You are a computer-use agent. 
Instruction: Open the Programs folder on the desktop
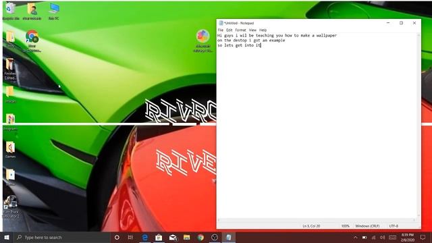[x=10, y=122]
